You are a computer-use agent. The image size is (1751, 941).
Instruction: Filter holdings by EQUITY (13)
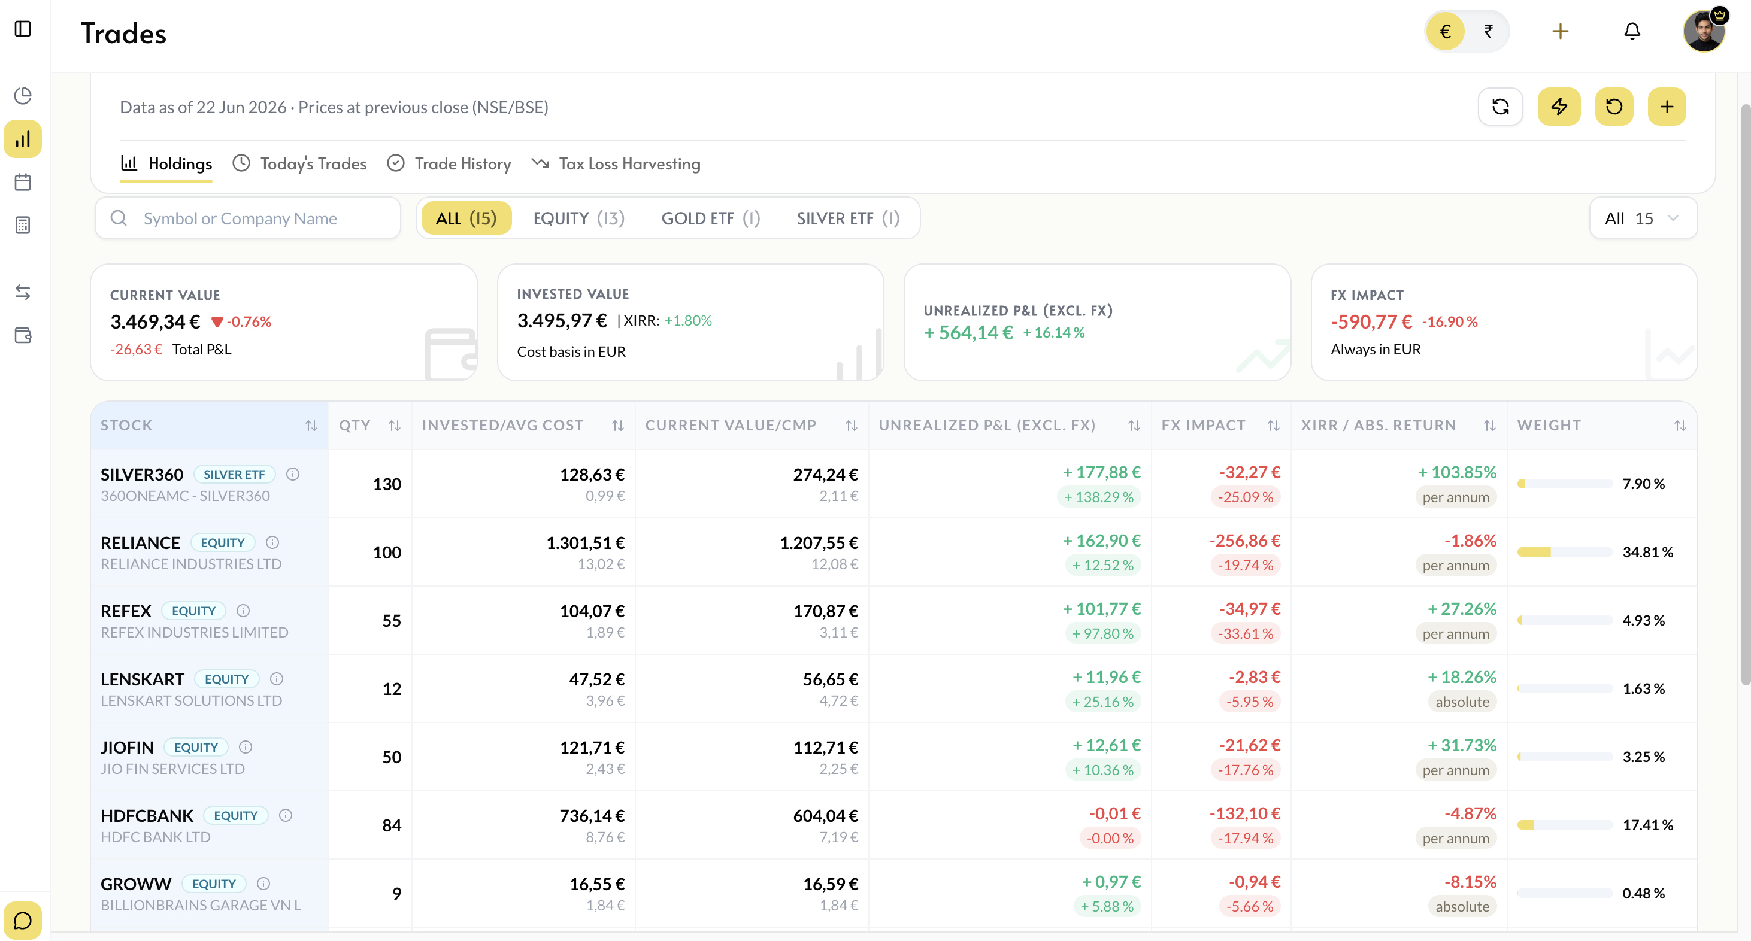click(x=578, y=218)
